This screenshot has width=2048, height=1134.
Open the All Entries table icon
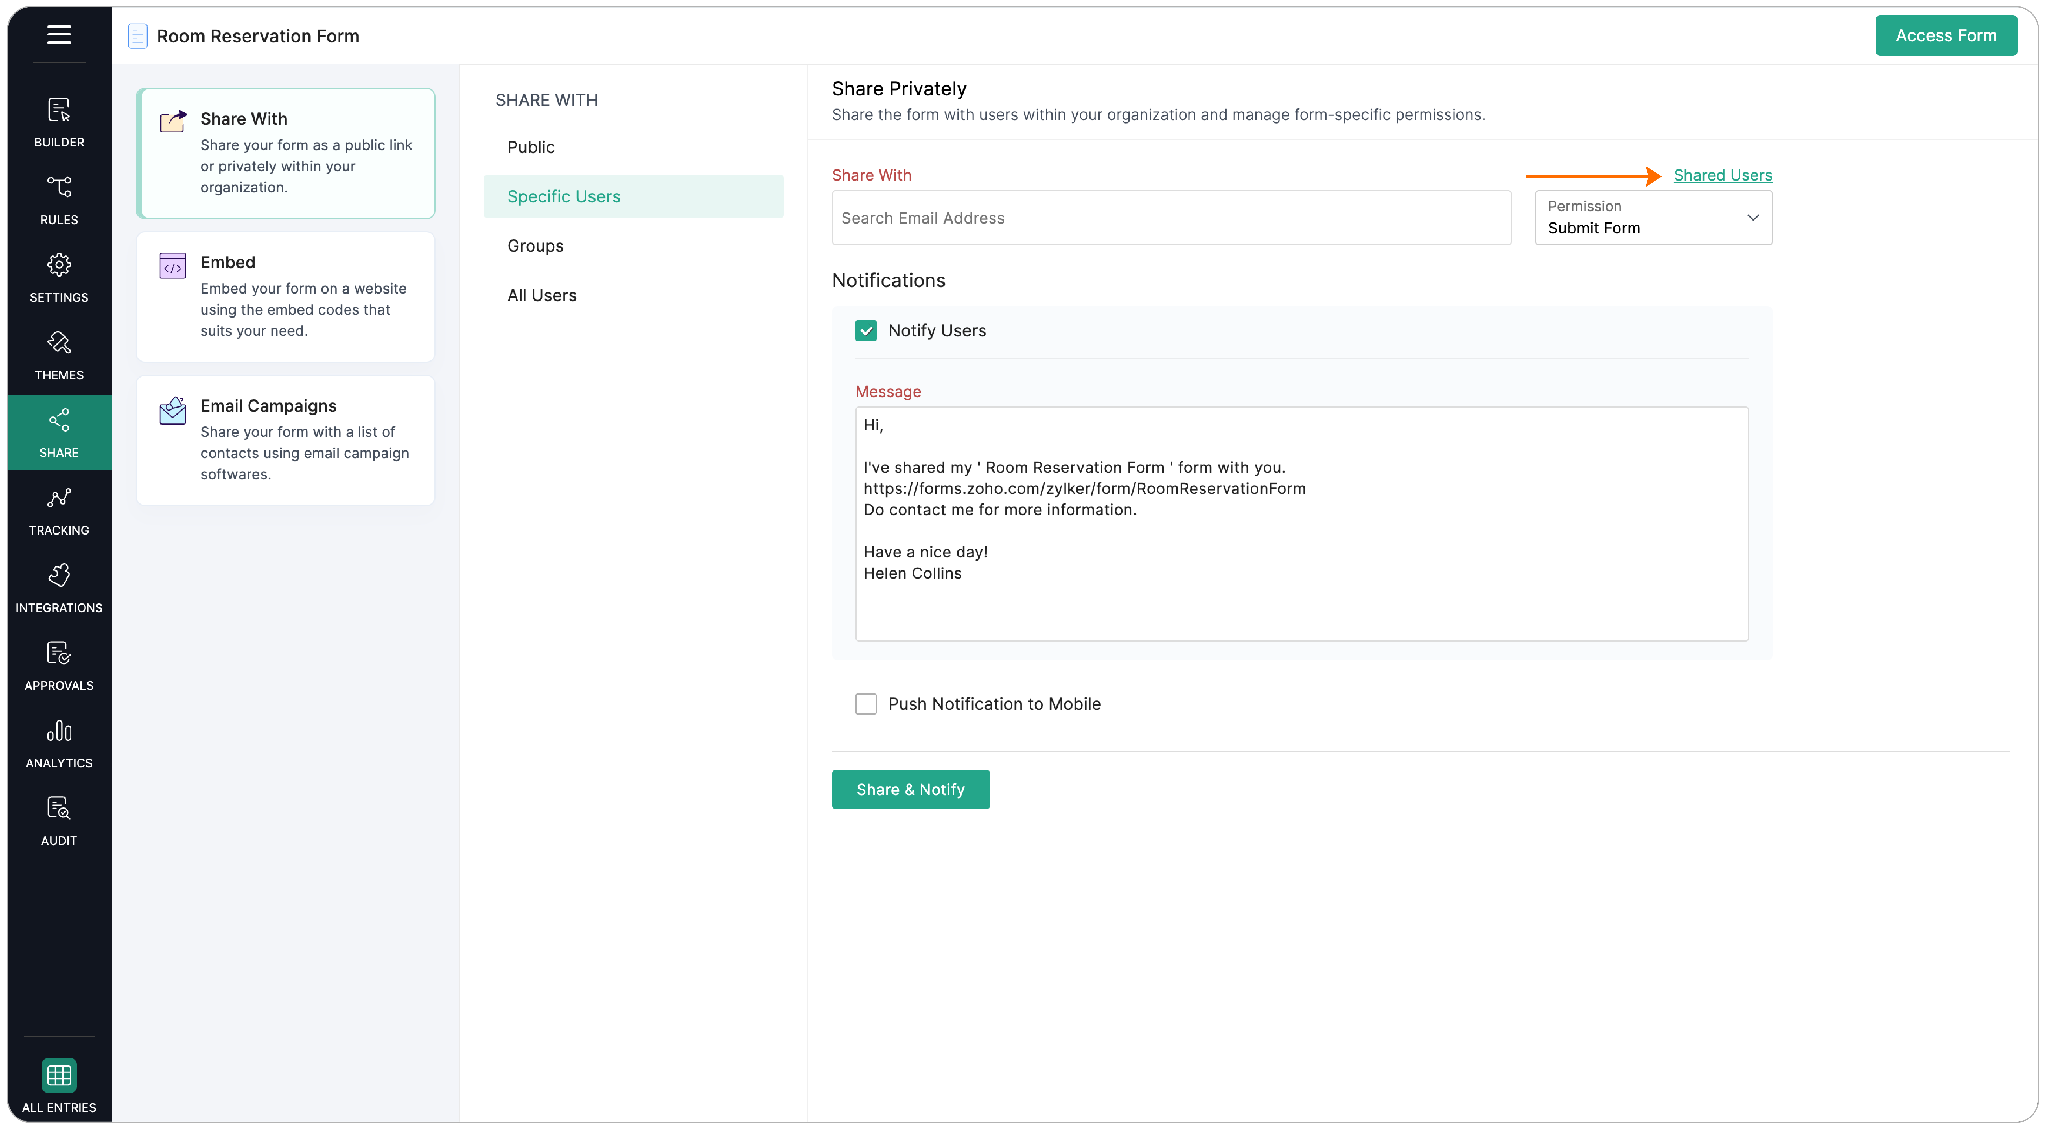59,1075
